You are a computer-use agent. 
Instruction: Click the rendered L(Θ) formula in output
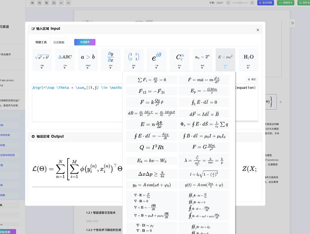pos(77,169)
